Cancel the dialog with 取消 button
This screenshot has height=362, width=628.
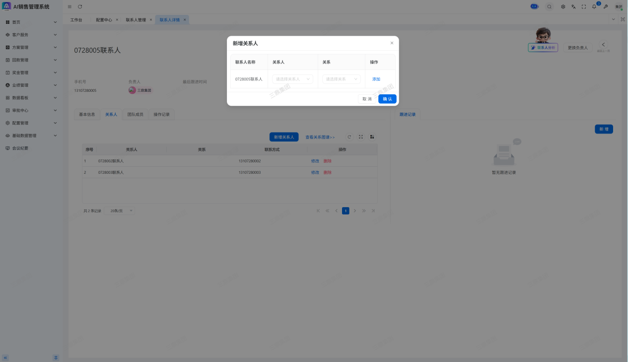pyautogui.click(x=367, y=99)
